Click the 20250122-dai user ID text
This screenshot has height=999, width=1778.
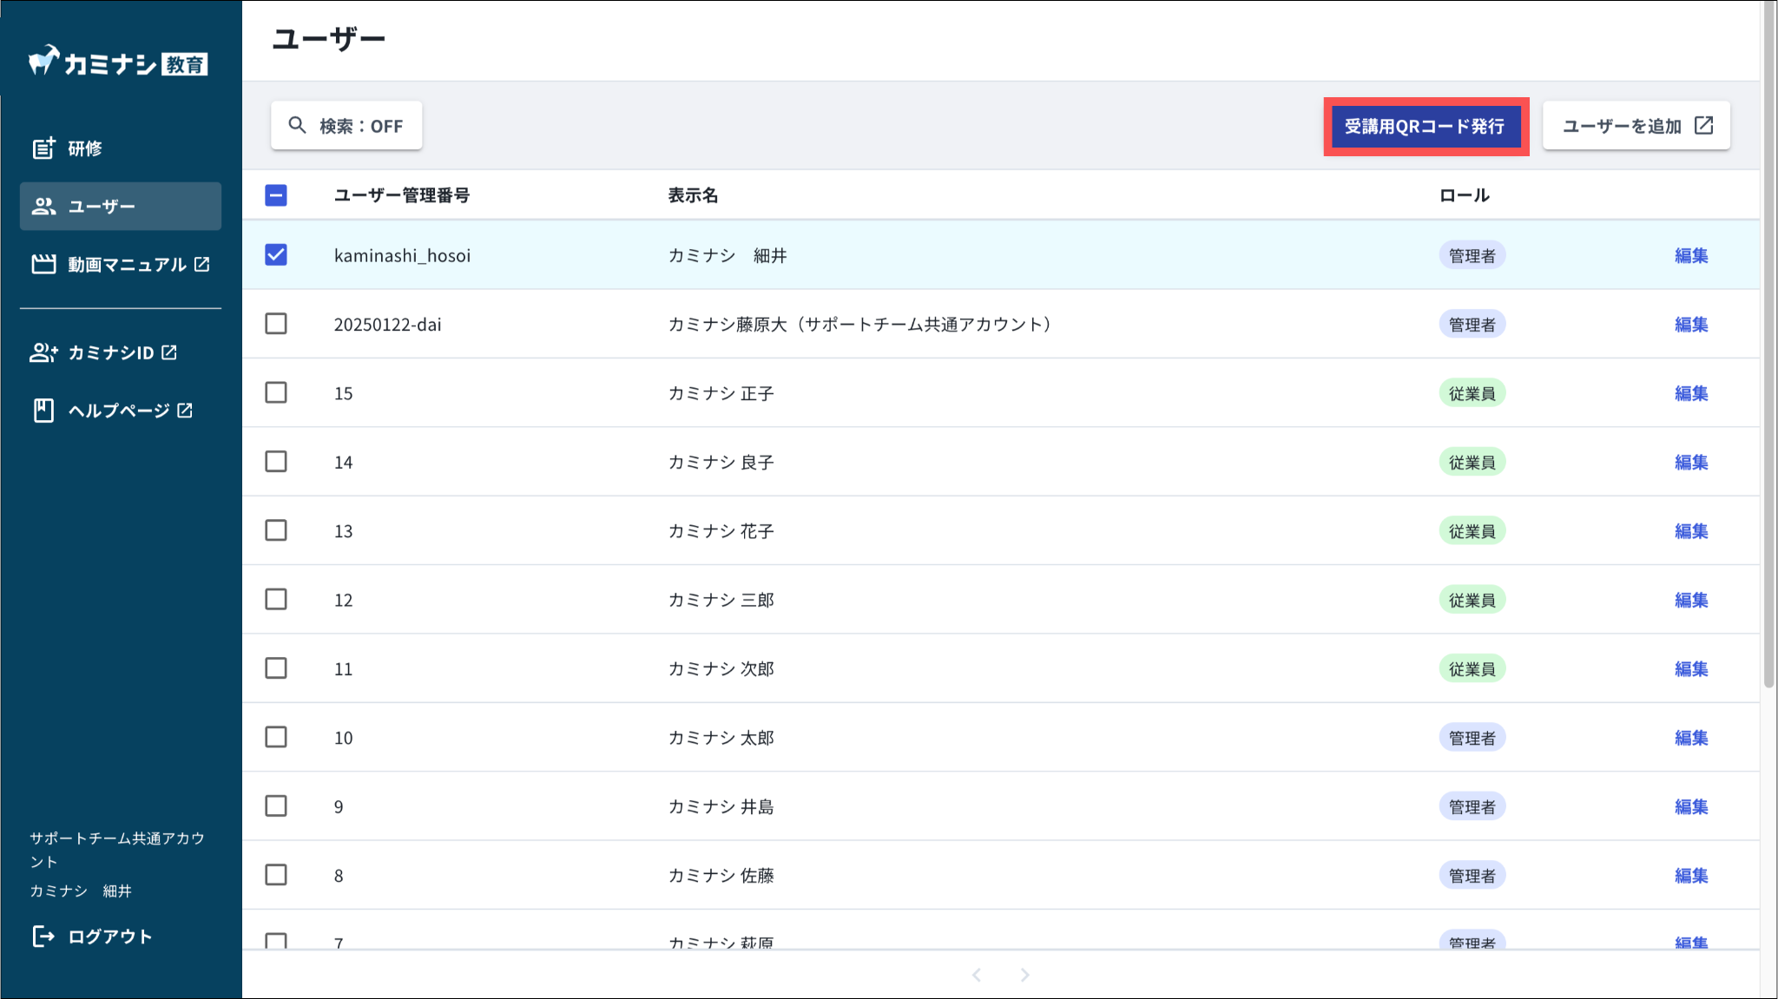[387, 324]
